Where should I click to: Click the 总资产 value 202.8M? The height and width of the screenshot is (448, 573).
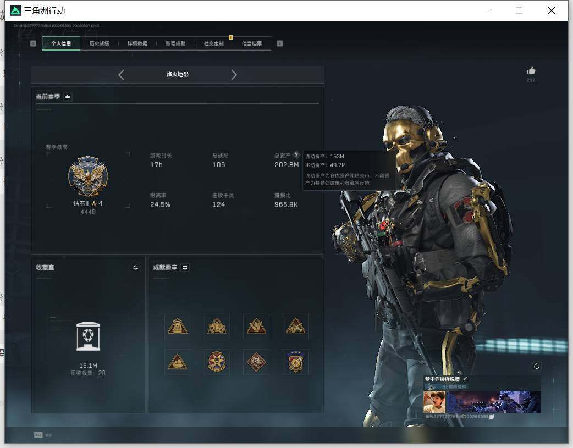tap(286, 165)
